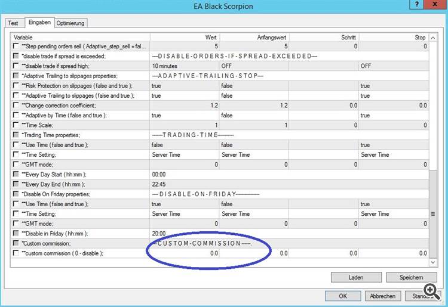Click 'Disable On Friday properties;' row label
The height and width of the screenshot is (307, 448).
(x=56, y=194)
